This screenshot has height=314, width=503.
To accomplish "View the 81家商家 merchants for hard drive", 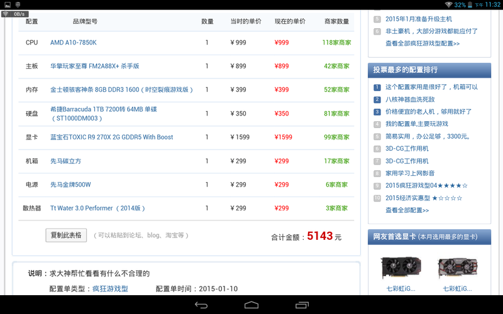I will point(336,114).
